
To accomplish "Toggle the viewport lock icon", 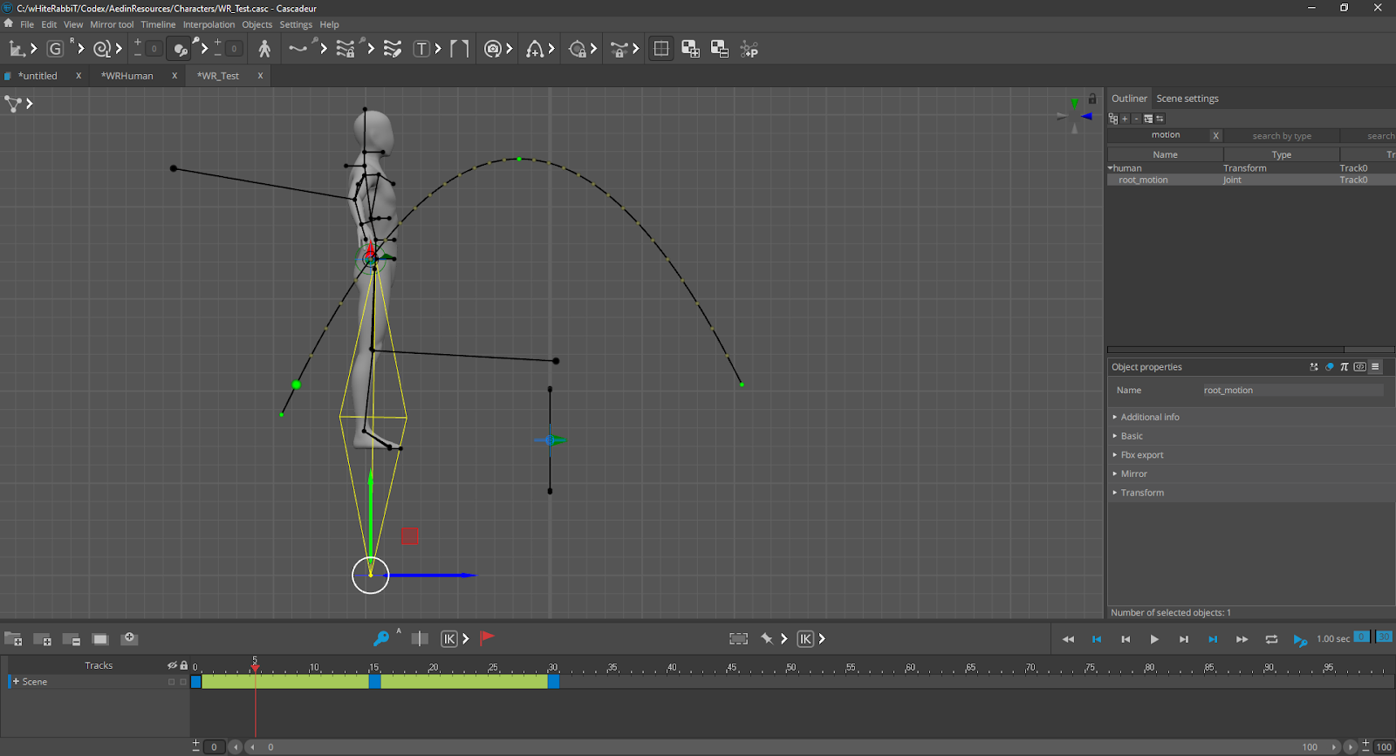I will click(x=1091, y=99).
